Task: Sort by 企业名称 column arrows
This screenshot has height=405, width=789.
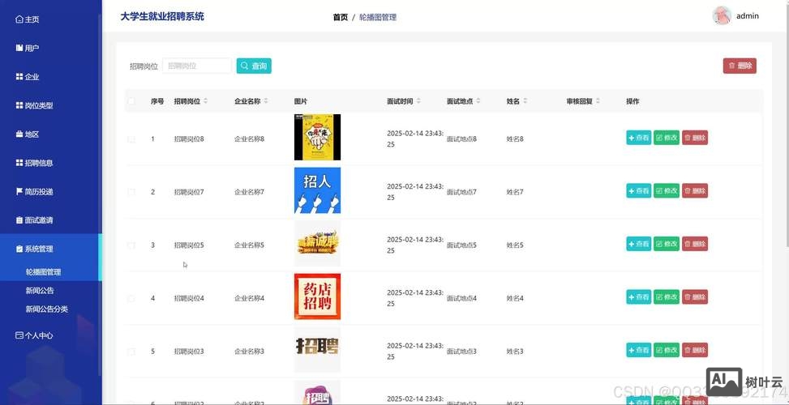Action: point(266,101)
